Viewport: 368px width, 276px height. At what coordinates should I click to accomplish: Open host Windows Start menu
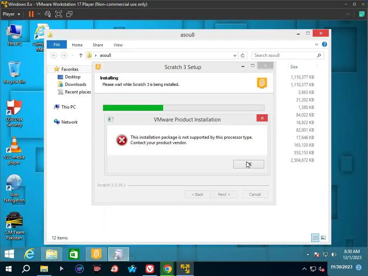point(9,269)
